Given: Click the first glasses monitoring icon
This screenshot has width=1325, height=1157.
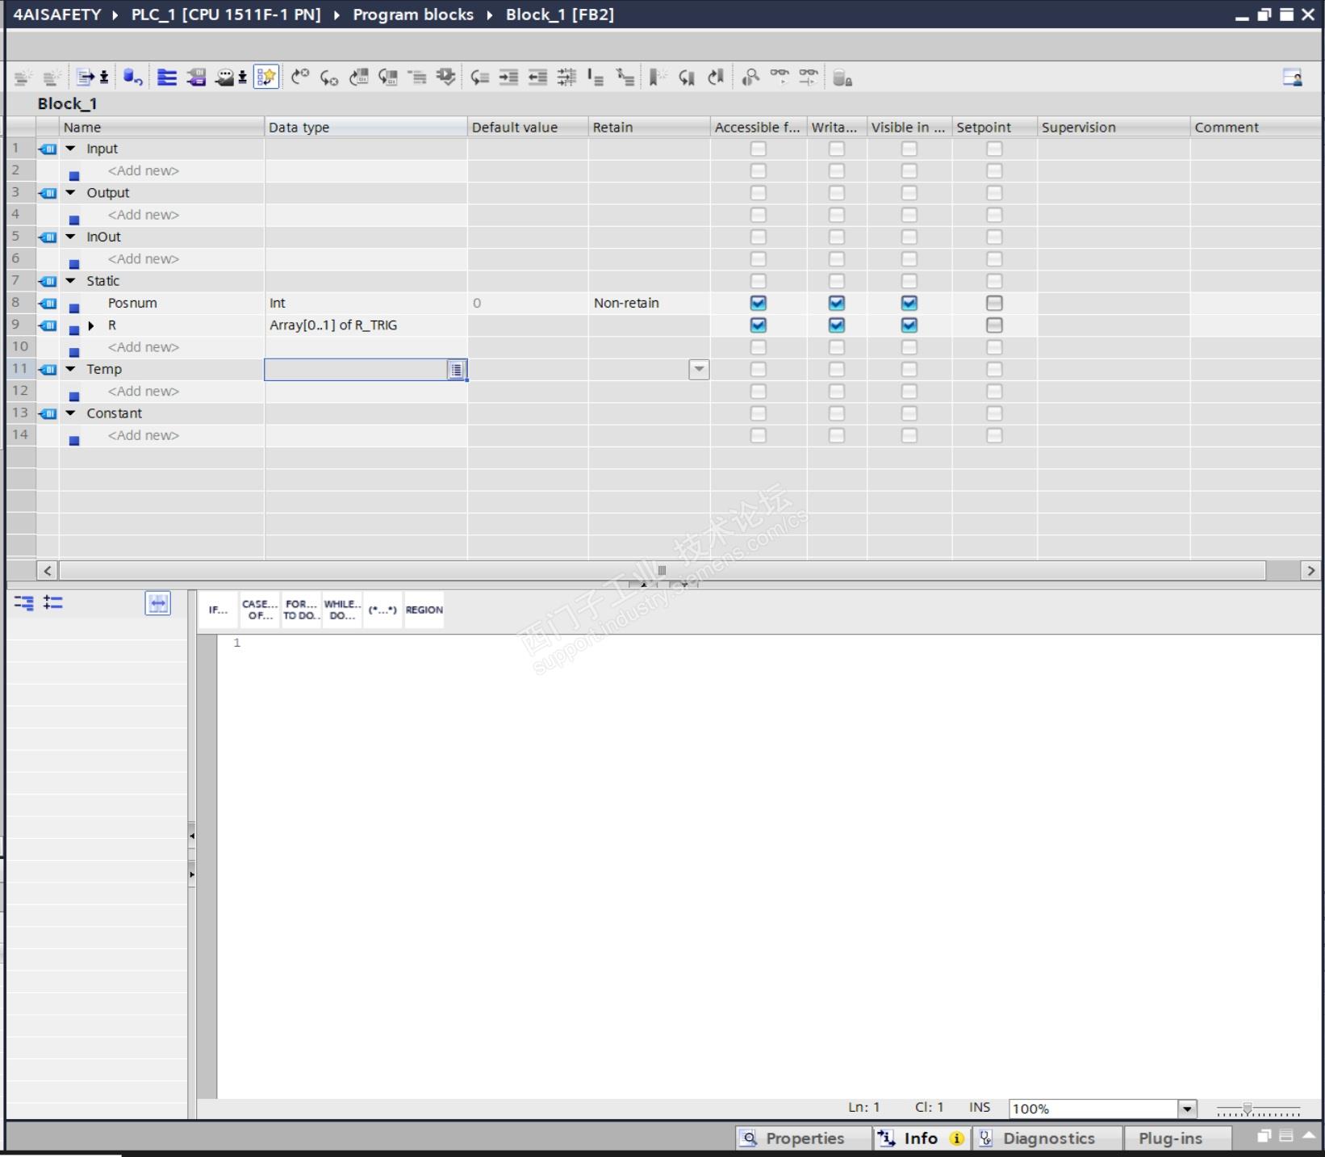Looking at the screenshot, I should click(780, 78).
